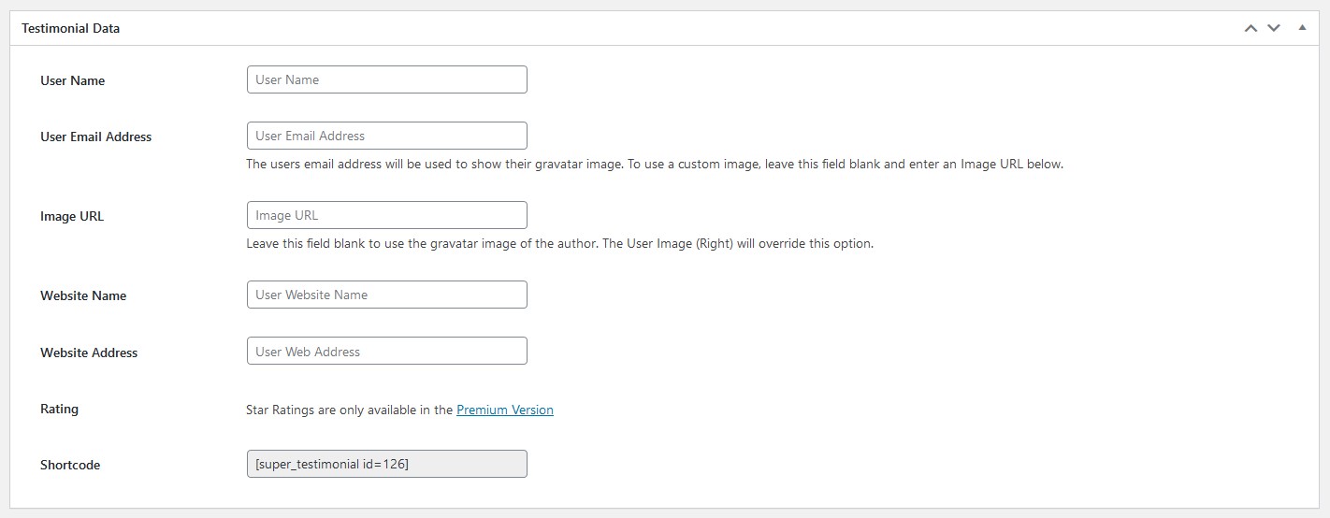Click the Website Address label
1330x518 pixels.
[x=89, y=353]
